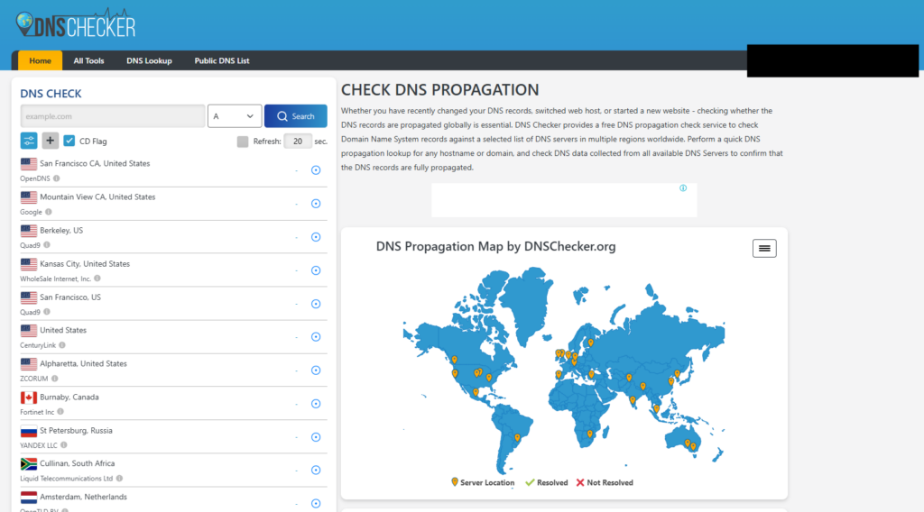Toggle Not Resolved legend item
This screenshot has width=924, height=512.
(x=605, y=482)
